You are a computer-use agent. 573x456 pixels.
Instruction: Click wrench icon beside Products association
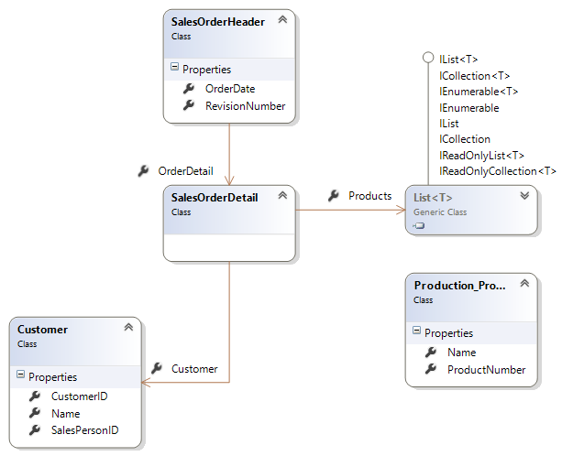coord(334,196)
